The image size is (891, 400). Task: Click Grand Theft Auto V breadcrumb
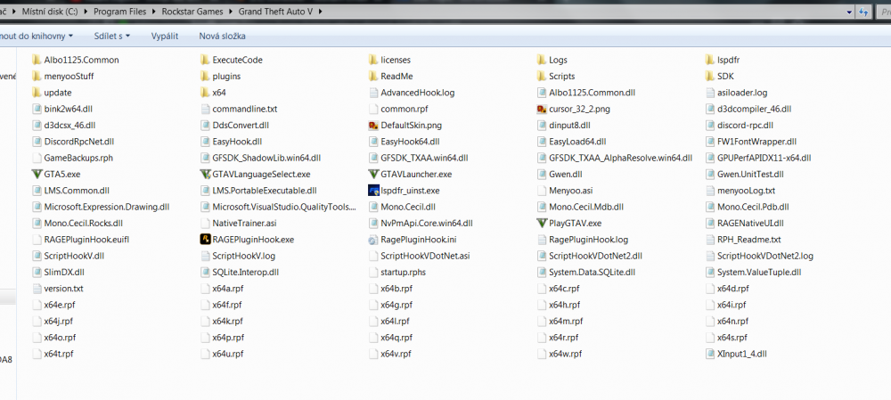coord(277,12)
